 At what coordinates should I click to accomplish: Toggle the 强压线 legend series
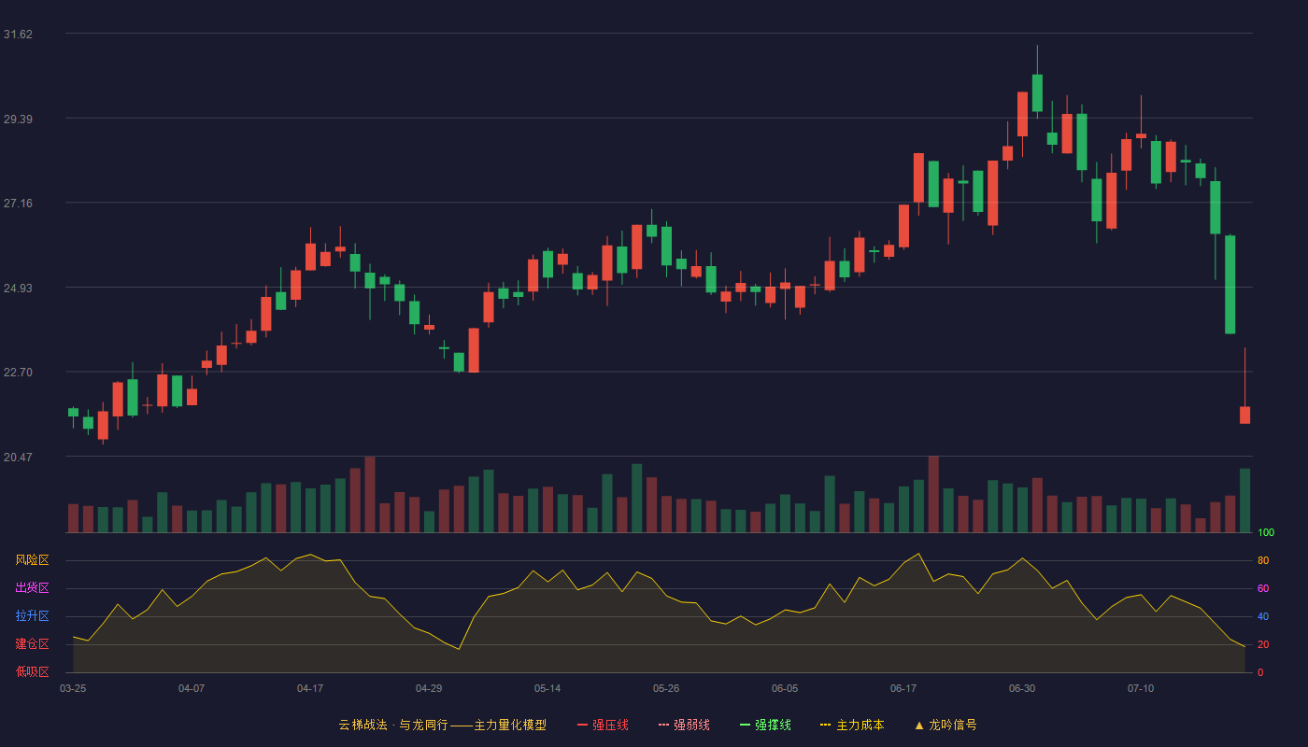point(603,725)
